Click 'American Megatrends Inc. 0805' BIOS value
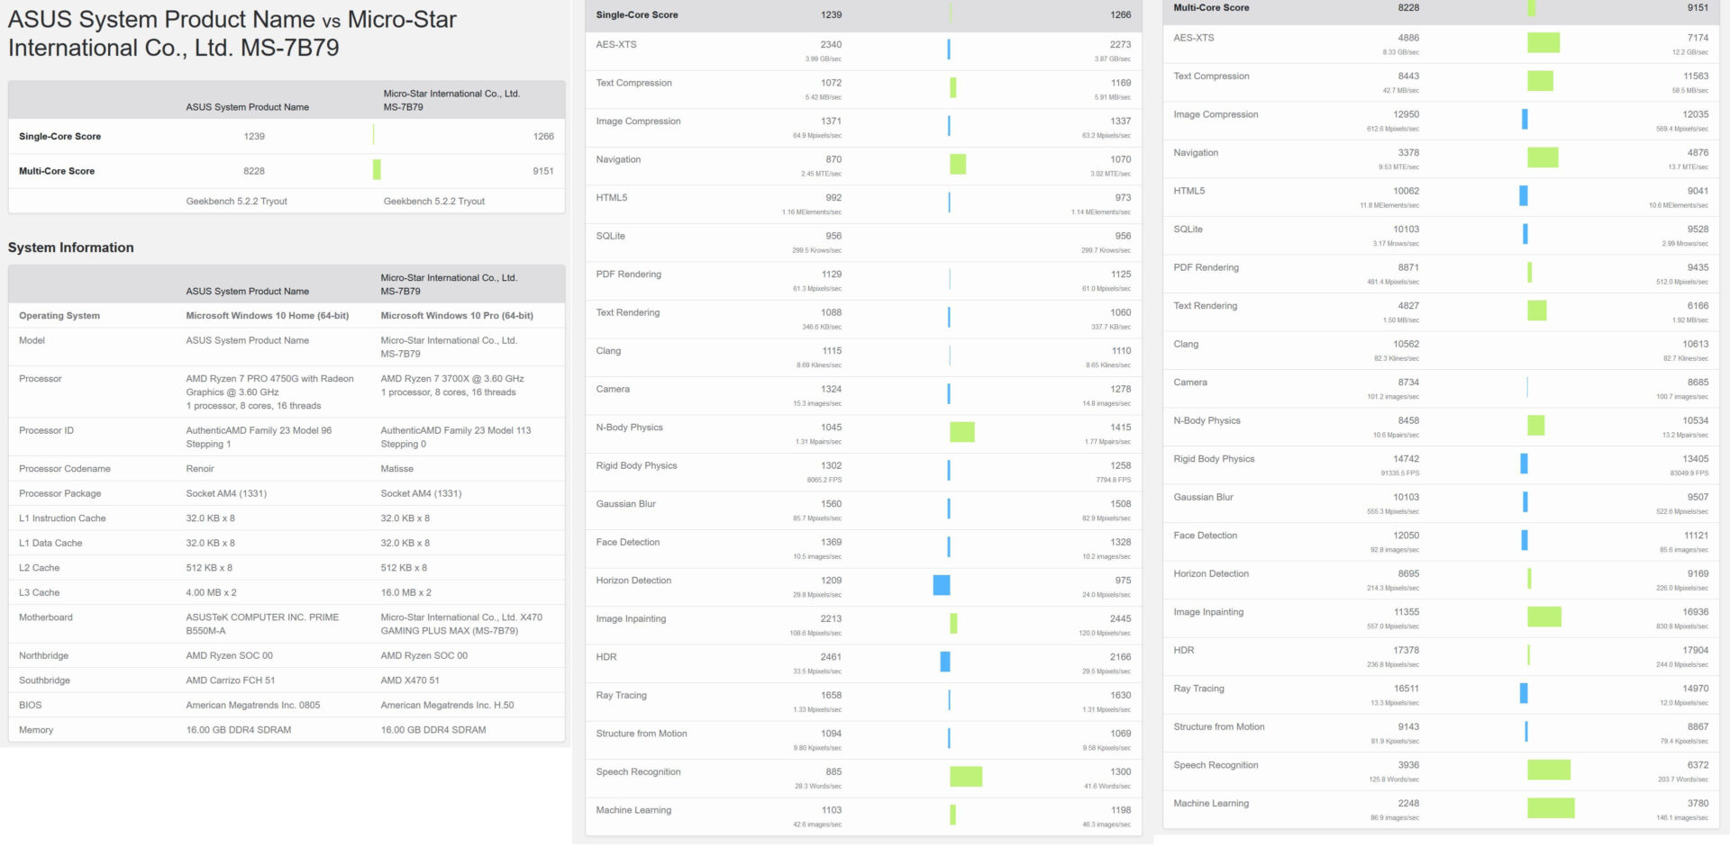 [x=252, y=705]
